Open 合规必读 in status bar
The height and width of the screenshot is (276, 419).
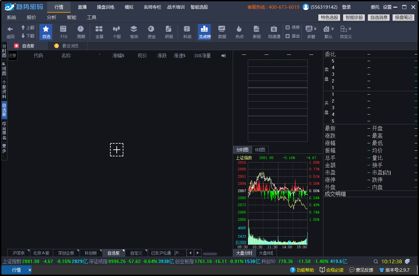tap(331, 270)
